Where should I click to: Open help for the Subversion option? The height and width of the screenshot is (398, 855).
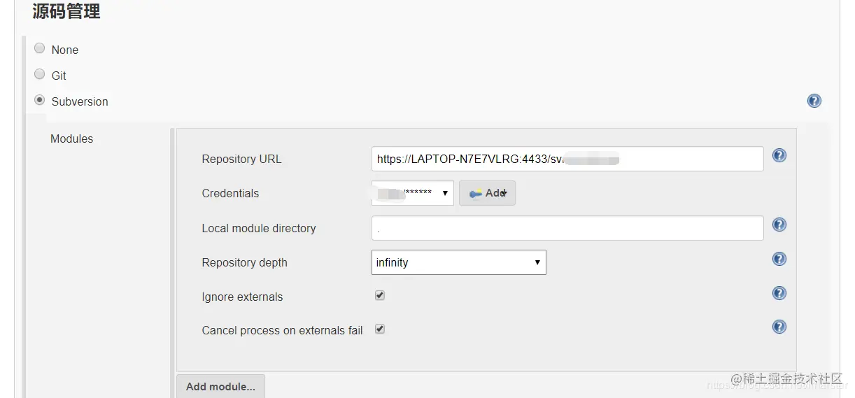tap(814, 101)
